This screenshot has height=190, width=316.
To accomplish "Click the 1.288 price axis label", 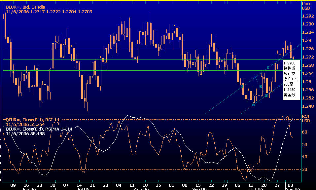I will click(x=308, y=24).
